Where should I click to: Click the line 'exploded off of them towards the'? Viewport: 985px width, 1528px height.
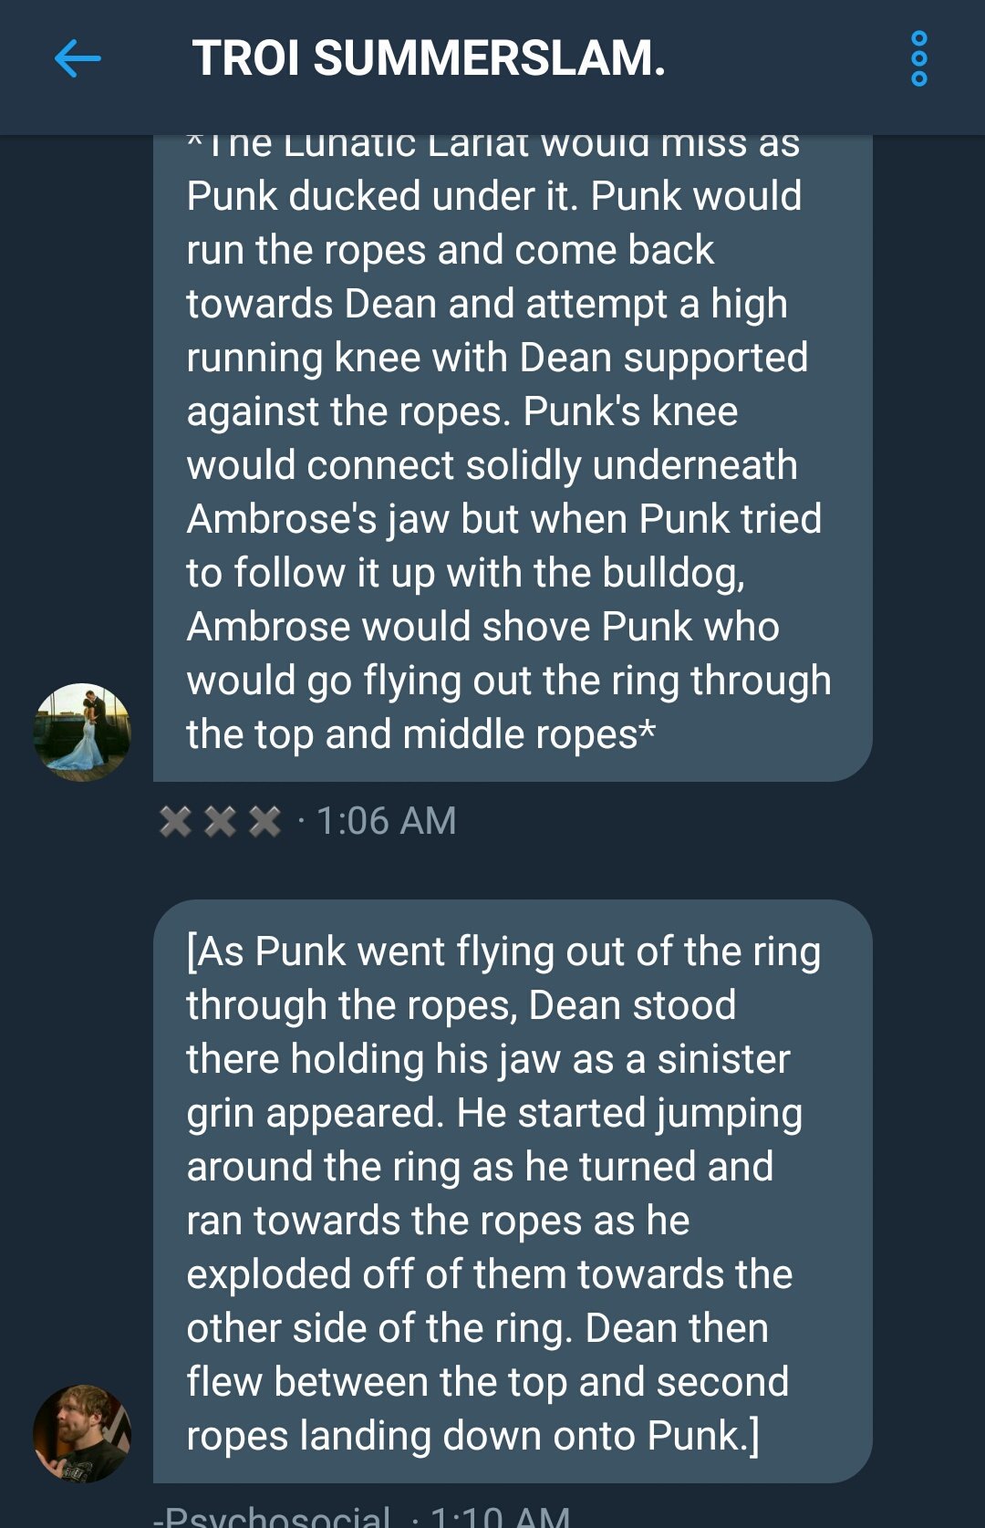click(490, 1274)
